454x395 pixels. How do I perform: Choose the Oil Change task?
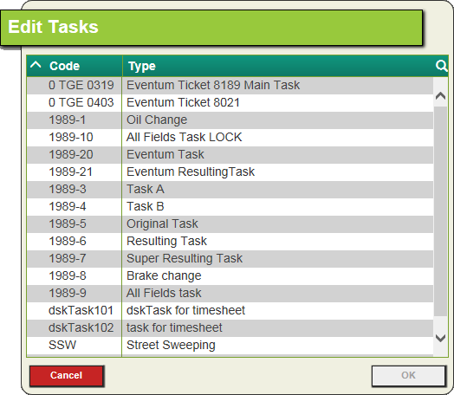157,120
